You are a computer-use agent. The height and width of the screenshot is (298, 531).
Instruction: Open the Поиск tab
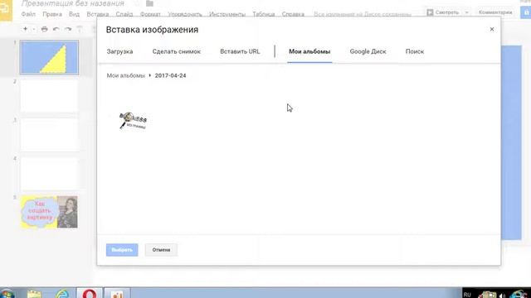tap(415, 51)
